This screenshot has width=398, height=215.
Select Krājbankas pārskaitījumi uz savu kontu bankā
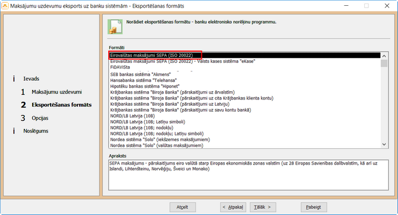(245, 110)
